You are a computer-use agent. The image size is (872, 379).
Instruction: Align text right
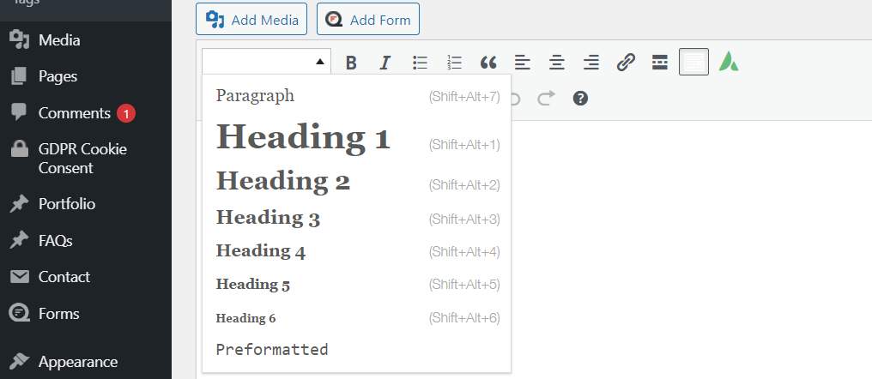[591, 63]
